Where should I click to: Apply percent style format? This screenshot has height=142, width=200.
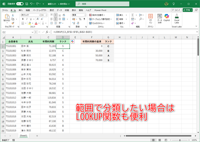pyautogui.click(x=80, y=19)
